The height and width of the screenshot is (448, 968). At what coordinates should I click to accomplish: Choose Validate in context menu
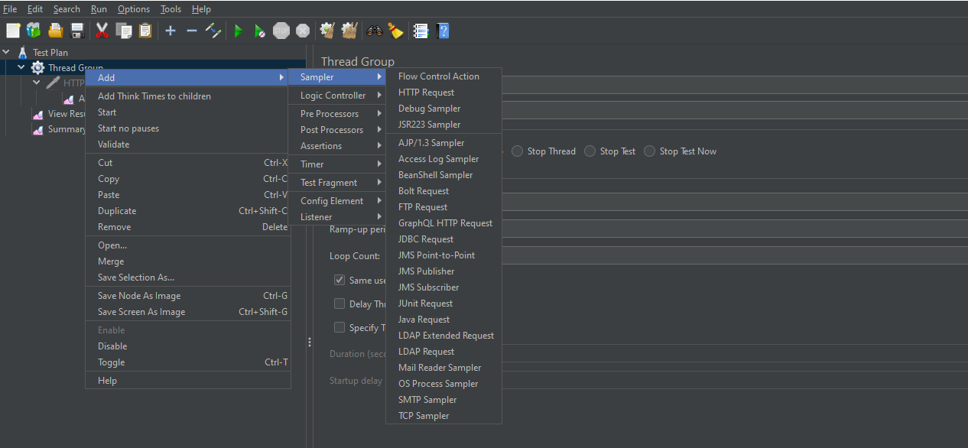[x=188, y=144]
